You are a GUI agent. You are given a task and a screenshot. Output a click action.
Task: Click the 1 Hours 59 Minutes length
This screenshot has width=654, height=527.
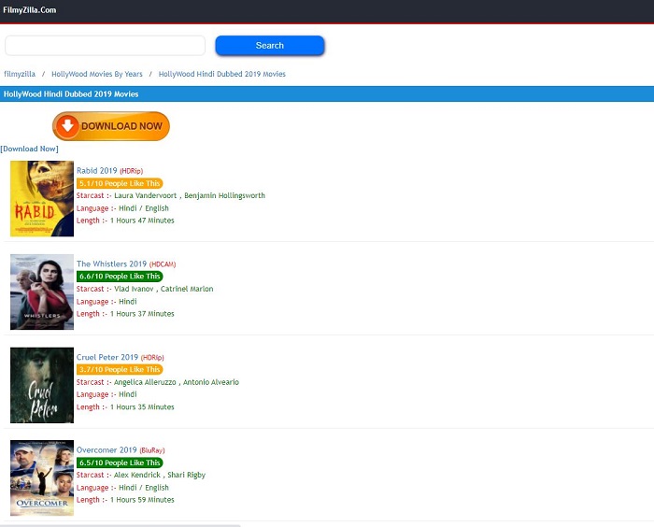click(x=142, y=500)
